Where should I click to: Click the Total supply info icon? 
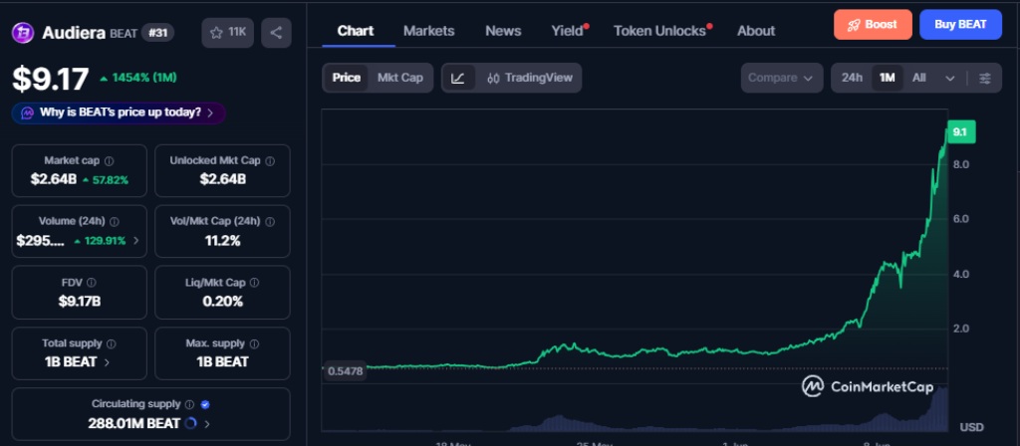(112, 343)
